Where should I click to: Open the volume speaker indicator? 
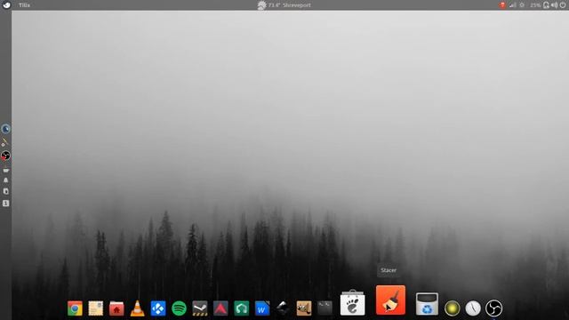[x=555, y=5]
